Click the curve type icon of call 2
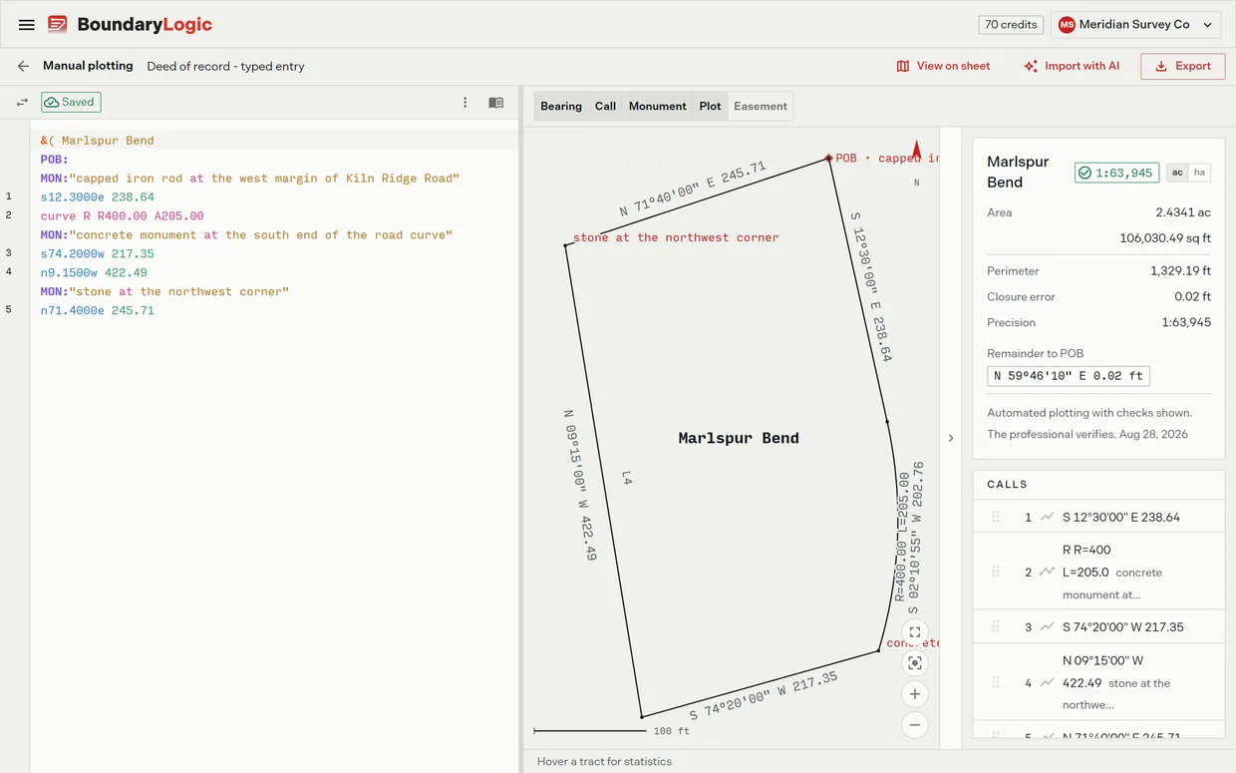 (1047, 572)
